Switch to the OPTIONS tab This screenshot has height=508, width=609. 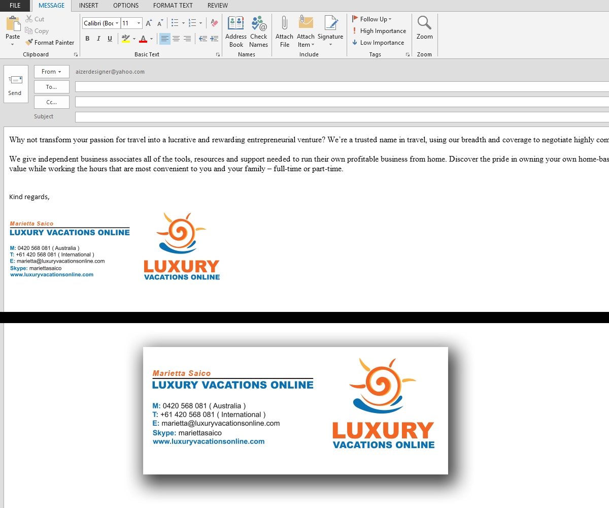click(x=126, y=6)
